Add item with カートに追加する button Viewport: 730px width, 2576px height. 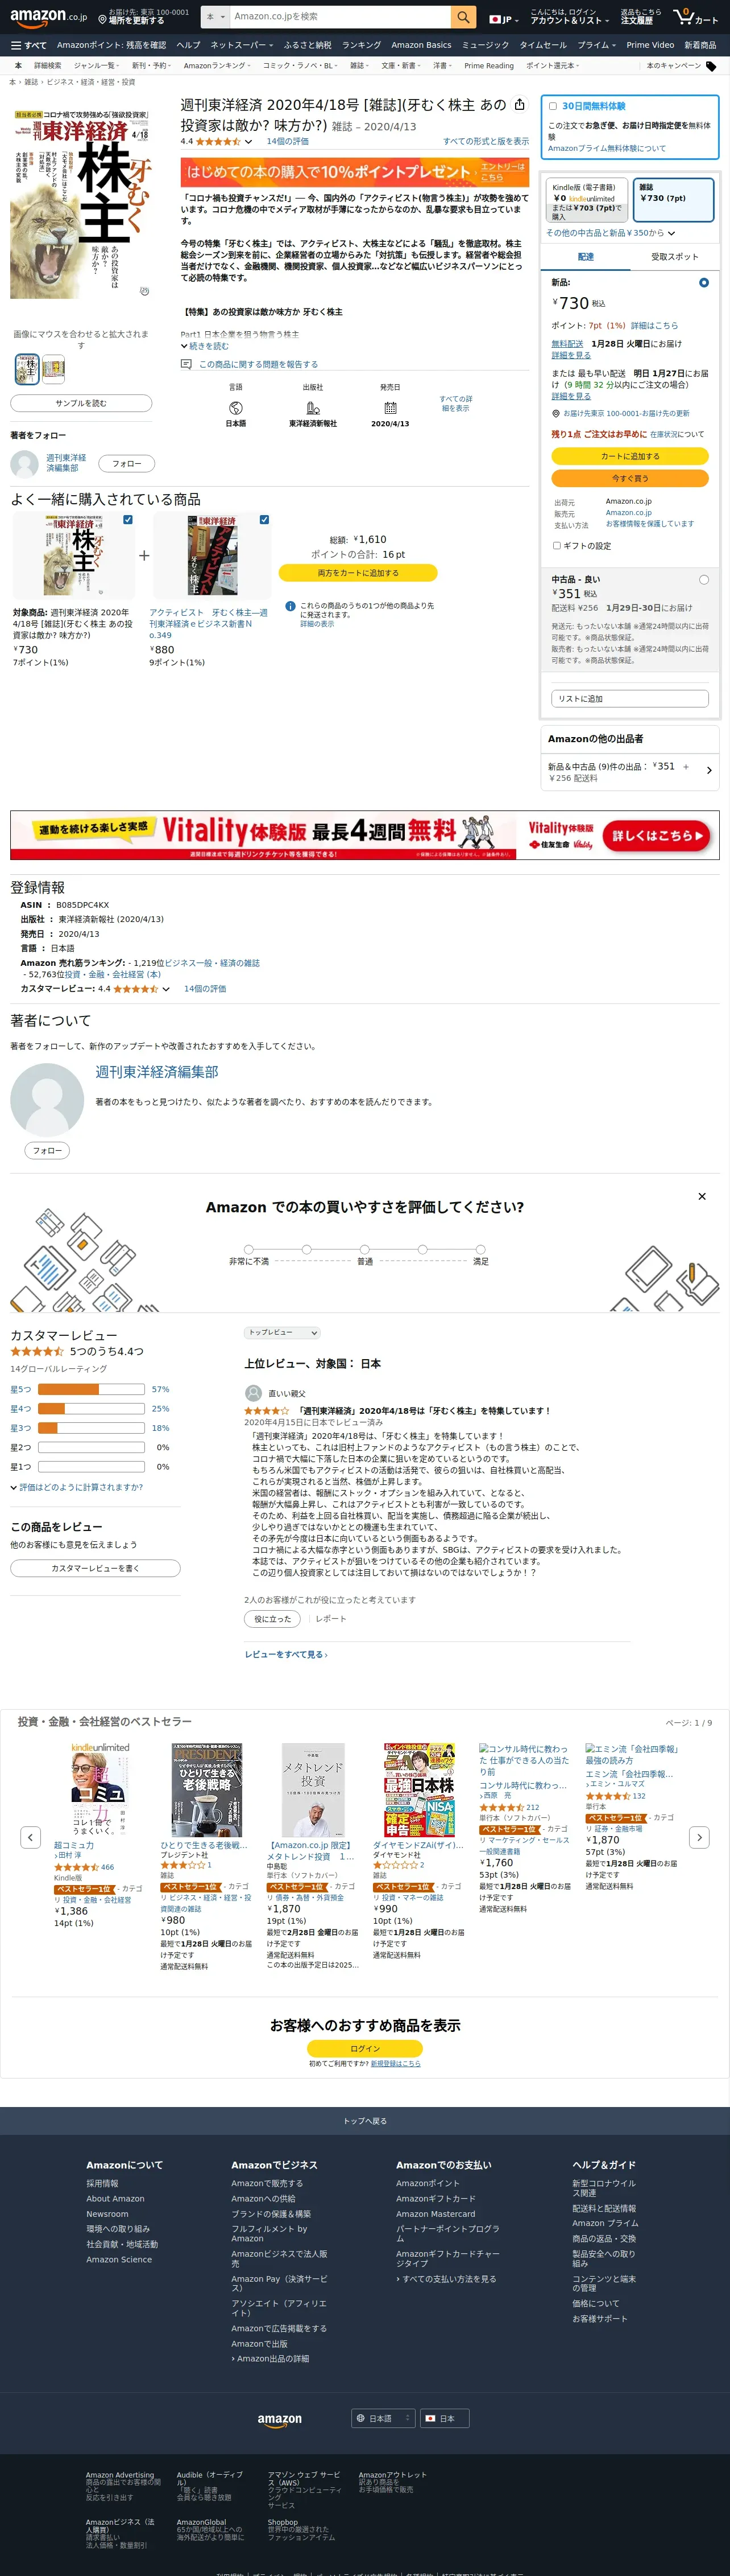point(630,456)
